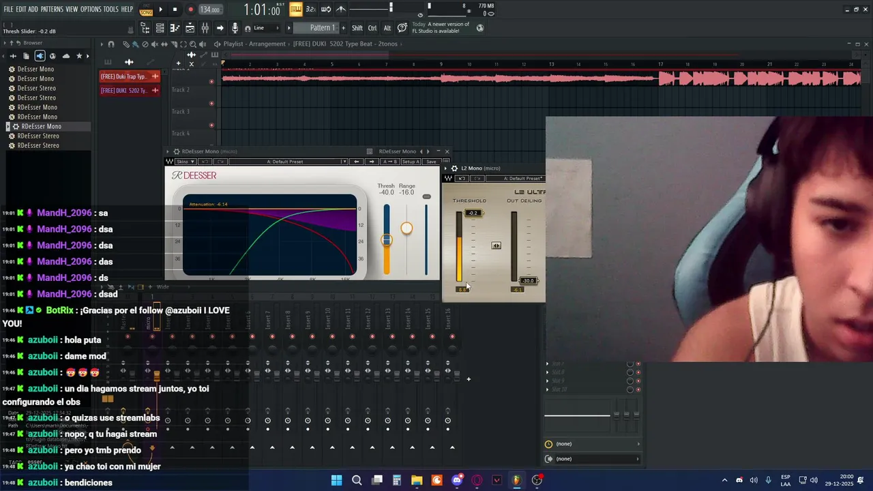Image resolution: width=873 pixels, height=491 pixels.
Task: Open the help chat bubble icon
Action: point(402,28)
